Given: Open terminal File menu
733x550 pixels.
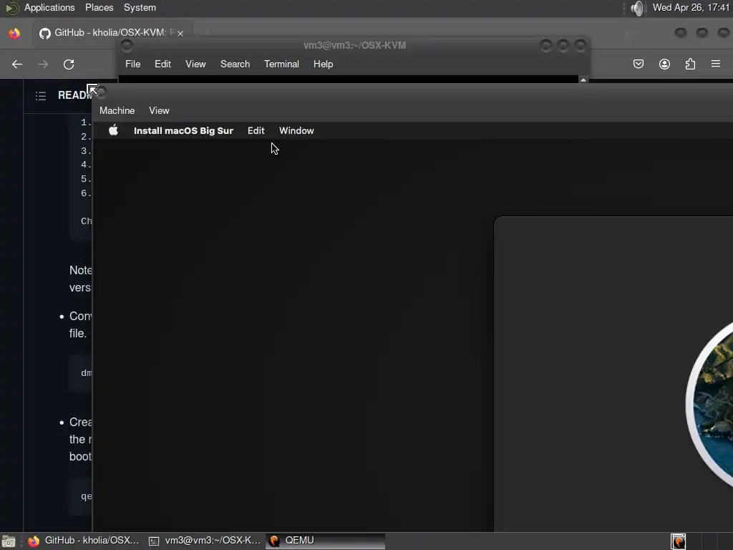Looking at the screenshot, I should [x=132, y=64].
